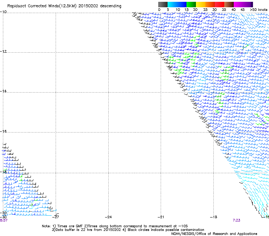Click the NOAA/NESDIS credit line
This screenshot has height=236, width=269.
pyautogui.click(x=214, y=234)
